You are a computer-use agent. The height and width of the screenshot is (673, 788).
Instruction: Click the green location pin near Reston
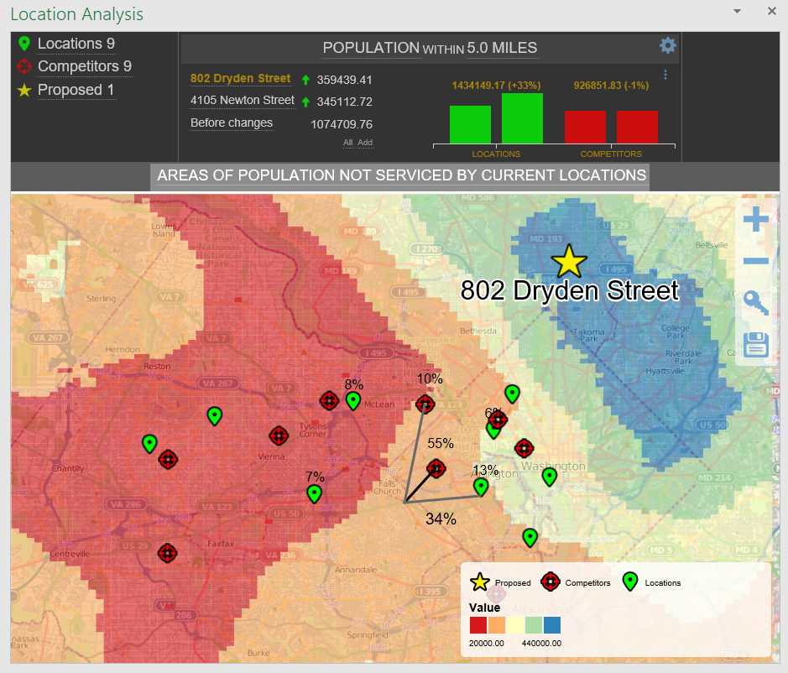pyautogui.click(x=215, y=415)
